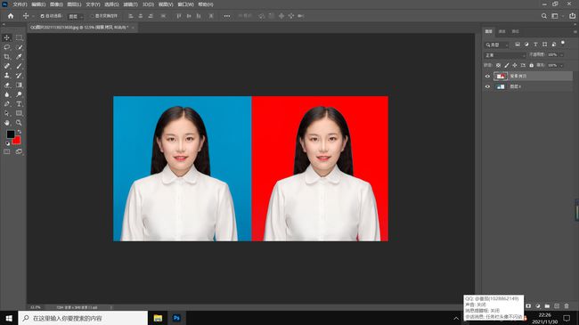Open the Auto-Select layer/group dropdown
Screen dimensions: 579x325
76,16
